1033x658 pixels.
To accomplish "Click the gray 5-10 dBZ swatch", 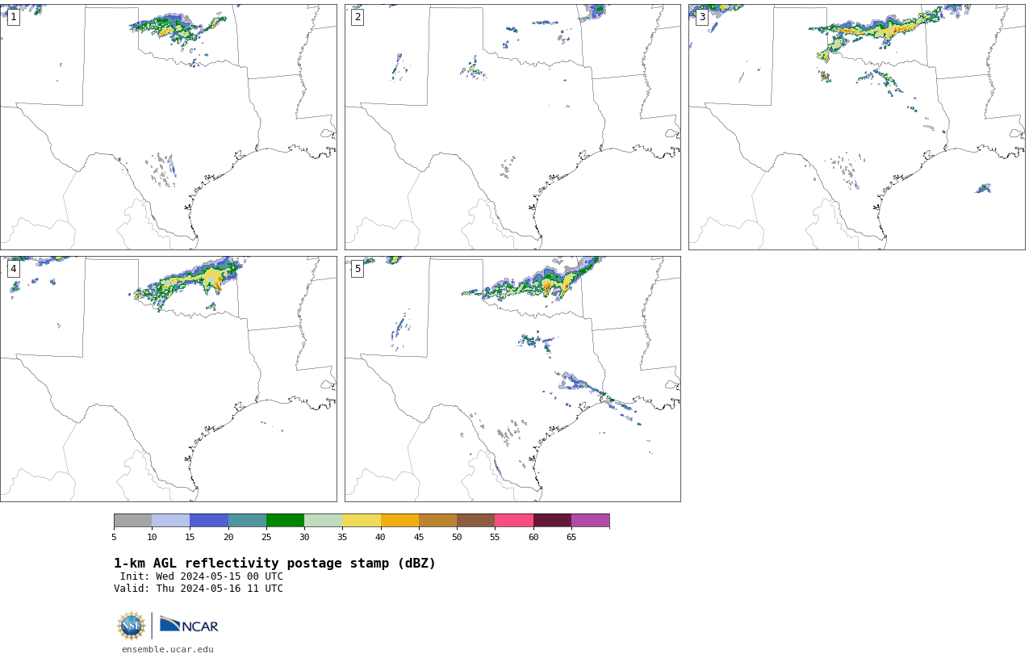I will [x=132, y=520].
